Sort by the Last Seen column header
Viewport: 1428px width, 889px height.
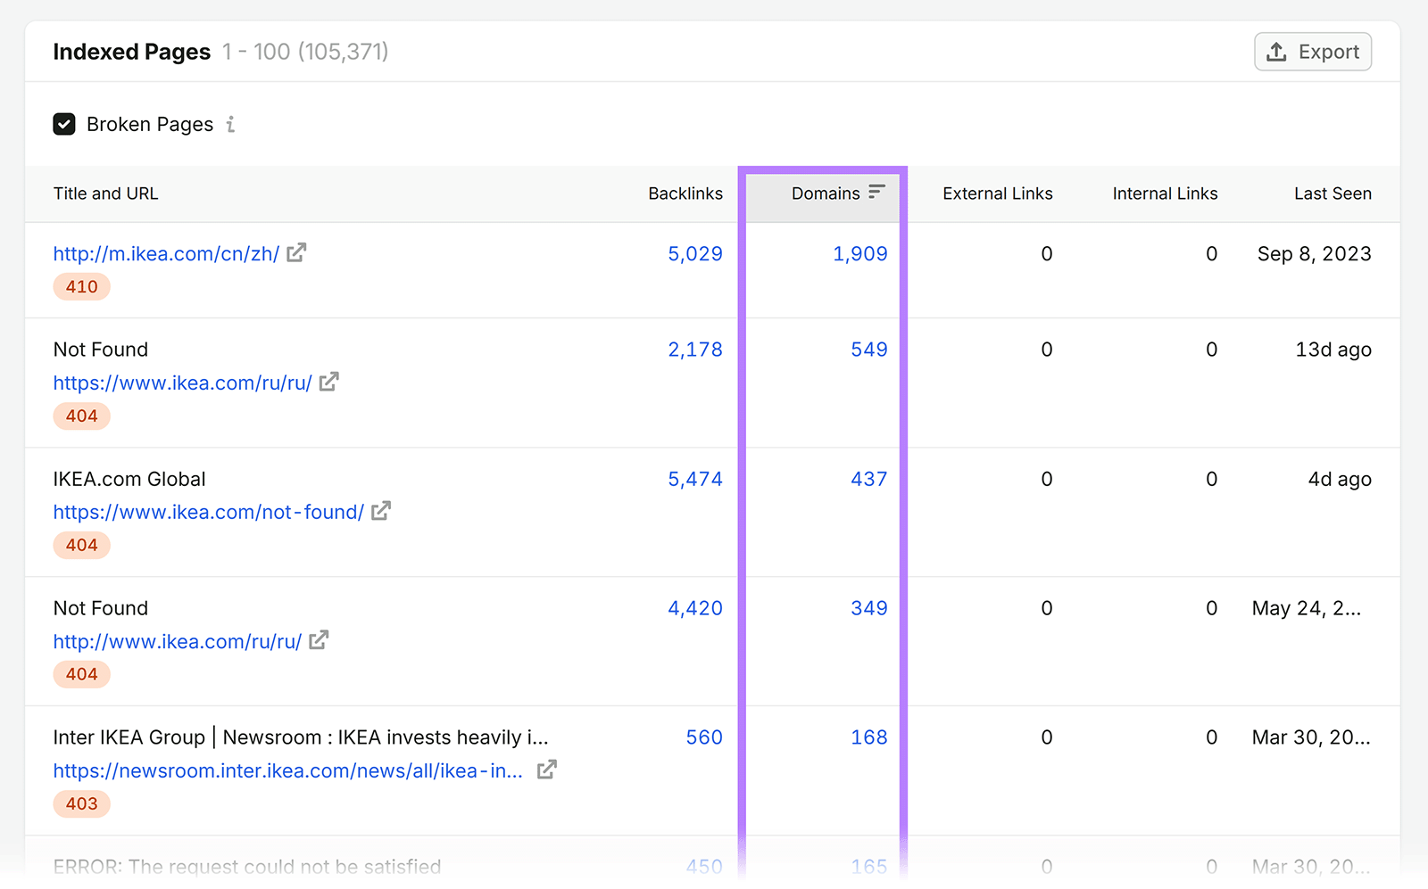[x=1333, y=193]
